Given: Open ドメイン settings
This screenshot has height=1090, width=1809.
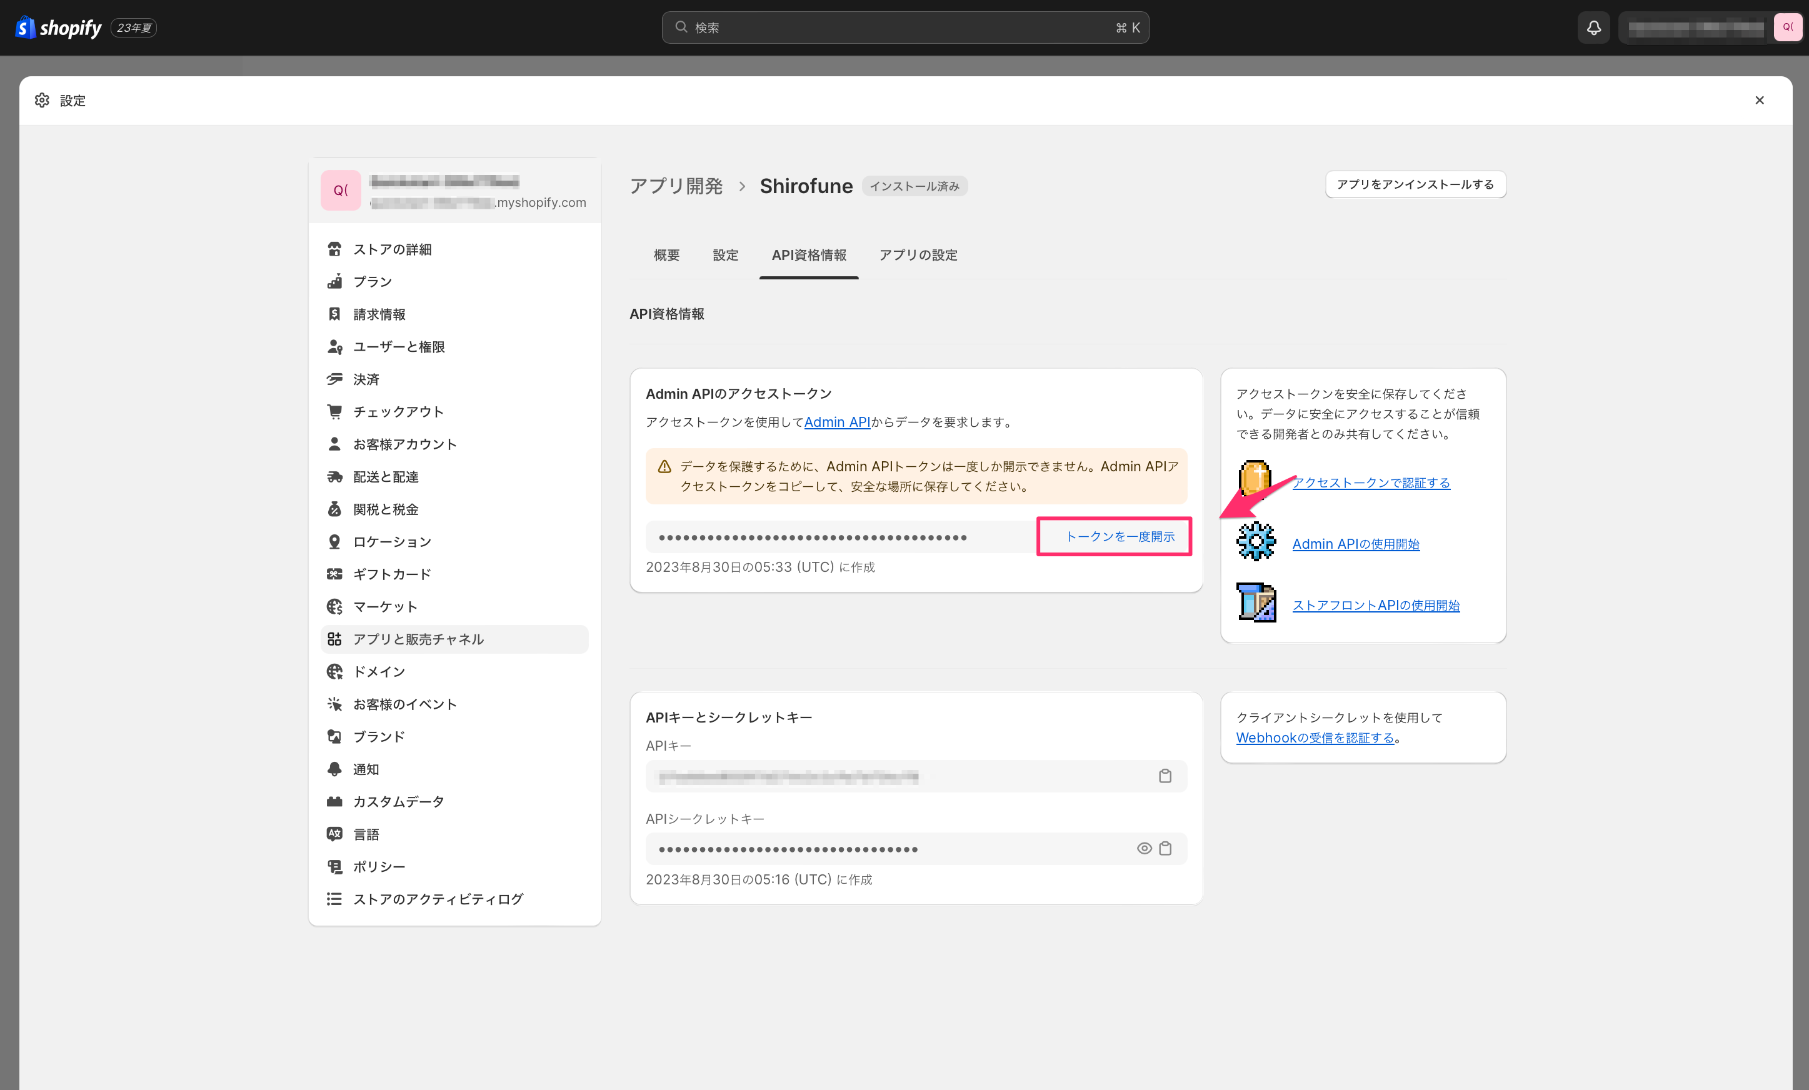Looking at the screenshot, I should [454, 672].
